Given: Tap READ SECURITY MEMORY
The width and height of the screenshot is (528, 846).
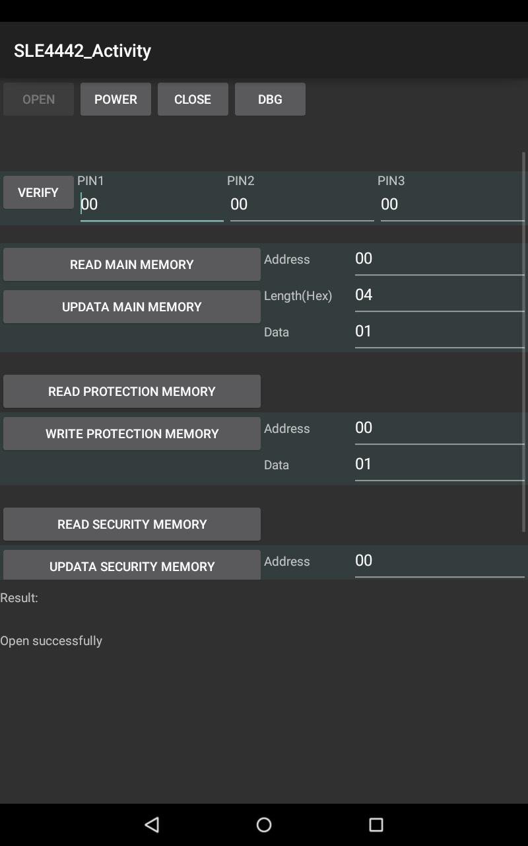Looking at the screenshot, I should click(x=131, y=523).
